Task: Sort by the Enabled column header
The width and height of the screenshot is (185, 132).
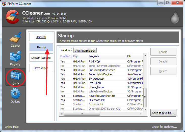Action: coord(65,56)
